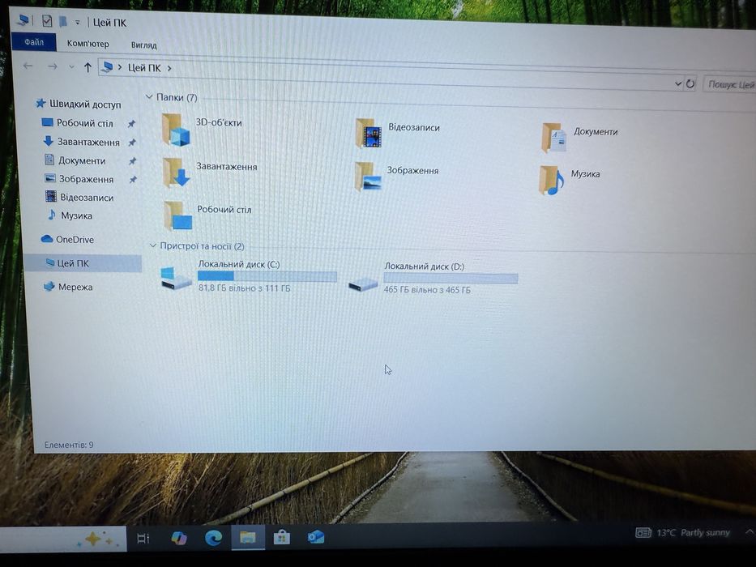Select Мережа in navigation pane
This screenshot has height=567, width=756.
click(x=68, y=287)
